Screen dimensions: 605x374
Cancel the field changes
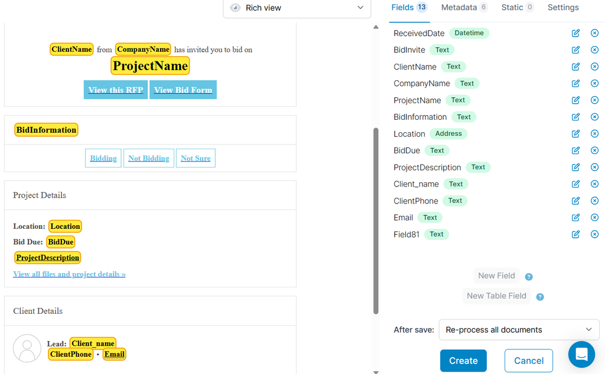tap(528, 360)
